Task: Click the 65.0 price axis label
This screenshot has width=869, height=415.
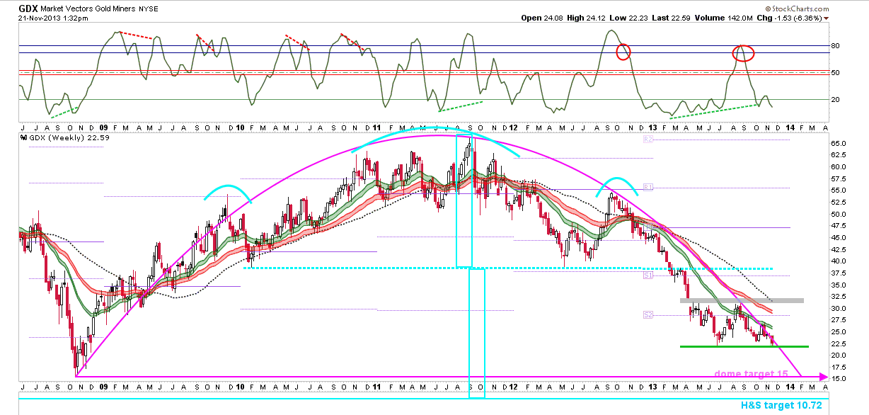Action: (x=839, y=143)
